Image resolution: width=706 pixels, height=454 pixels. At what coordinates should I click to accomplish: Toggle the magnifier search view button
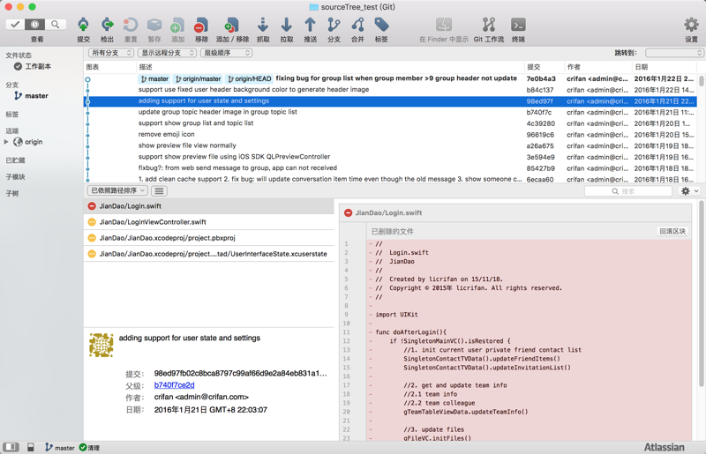point(56,25)
